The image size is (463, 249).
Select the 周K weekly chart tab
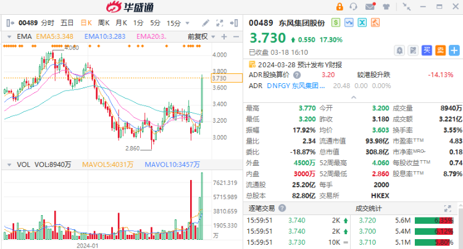pyautogui.click(x=104, y=23)
